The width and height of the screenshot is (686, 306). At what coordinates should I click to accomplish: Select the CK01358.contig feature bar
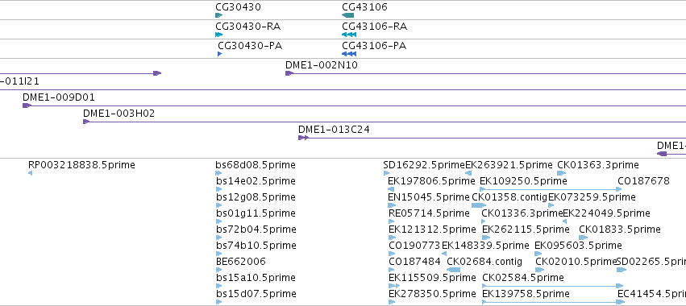pyautogui.click(x=479, y=205)
